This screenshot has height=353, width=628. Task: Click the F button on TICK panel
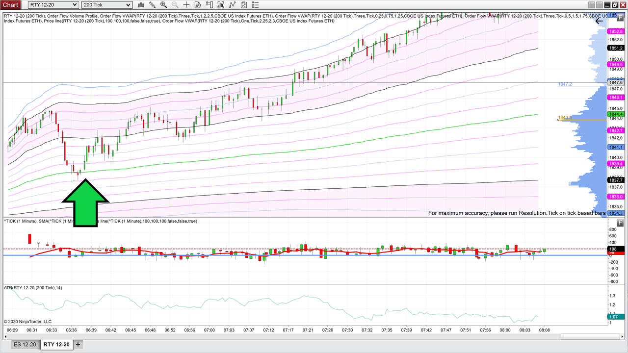click(x=620, y=222)
